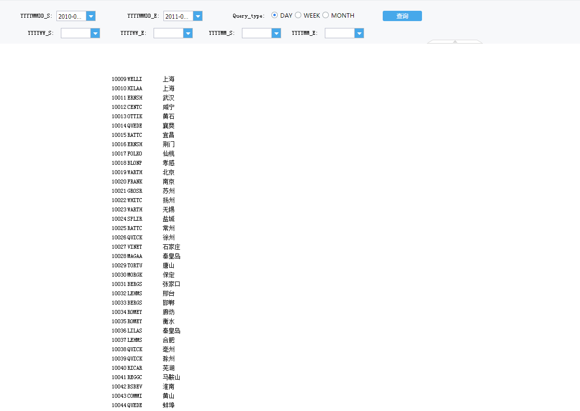Select the row 10024 SPLIR
Screen dimensions: 580x411
(x=143, y=219)
